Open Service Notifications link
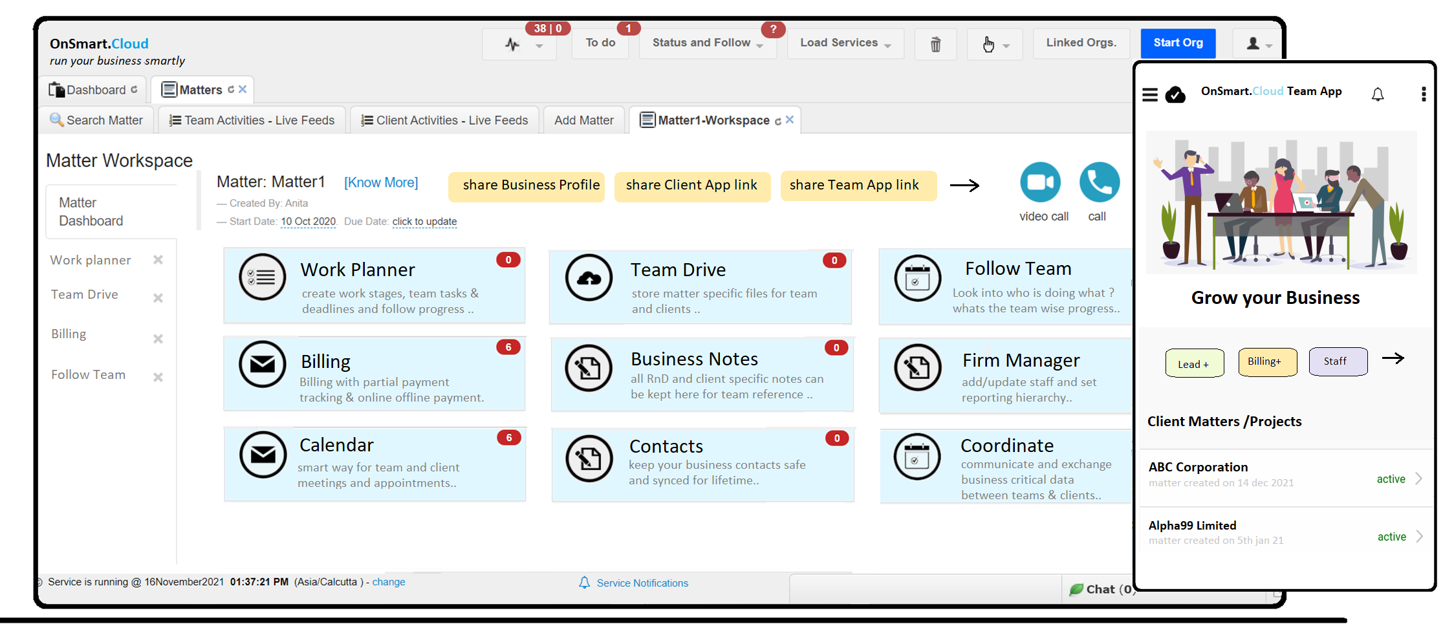 coord(642,583)
